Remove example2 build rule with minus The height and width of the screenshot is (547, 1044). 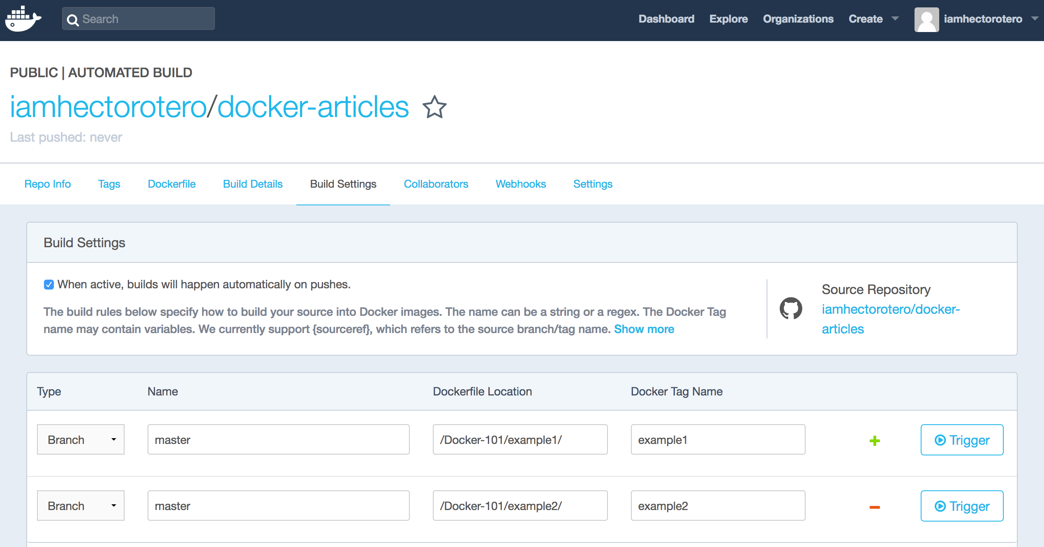tap(875, 507)
